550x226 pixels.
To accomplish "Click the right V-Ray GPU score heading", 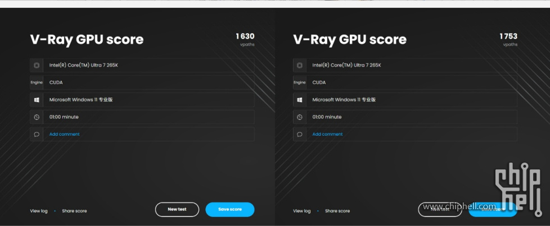I will point(350,39).
